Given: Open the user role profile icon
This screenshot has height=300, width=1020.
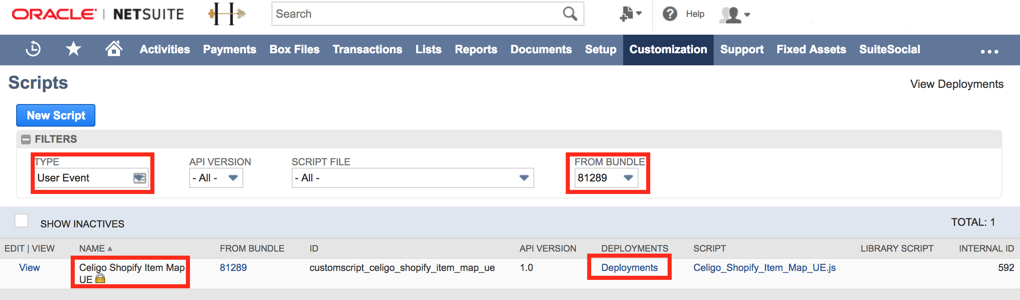Looking at the screenshot, I should 735,15.
